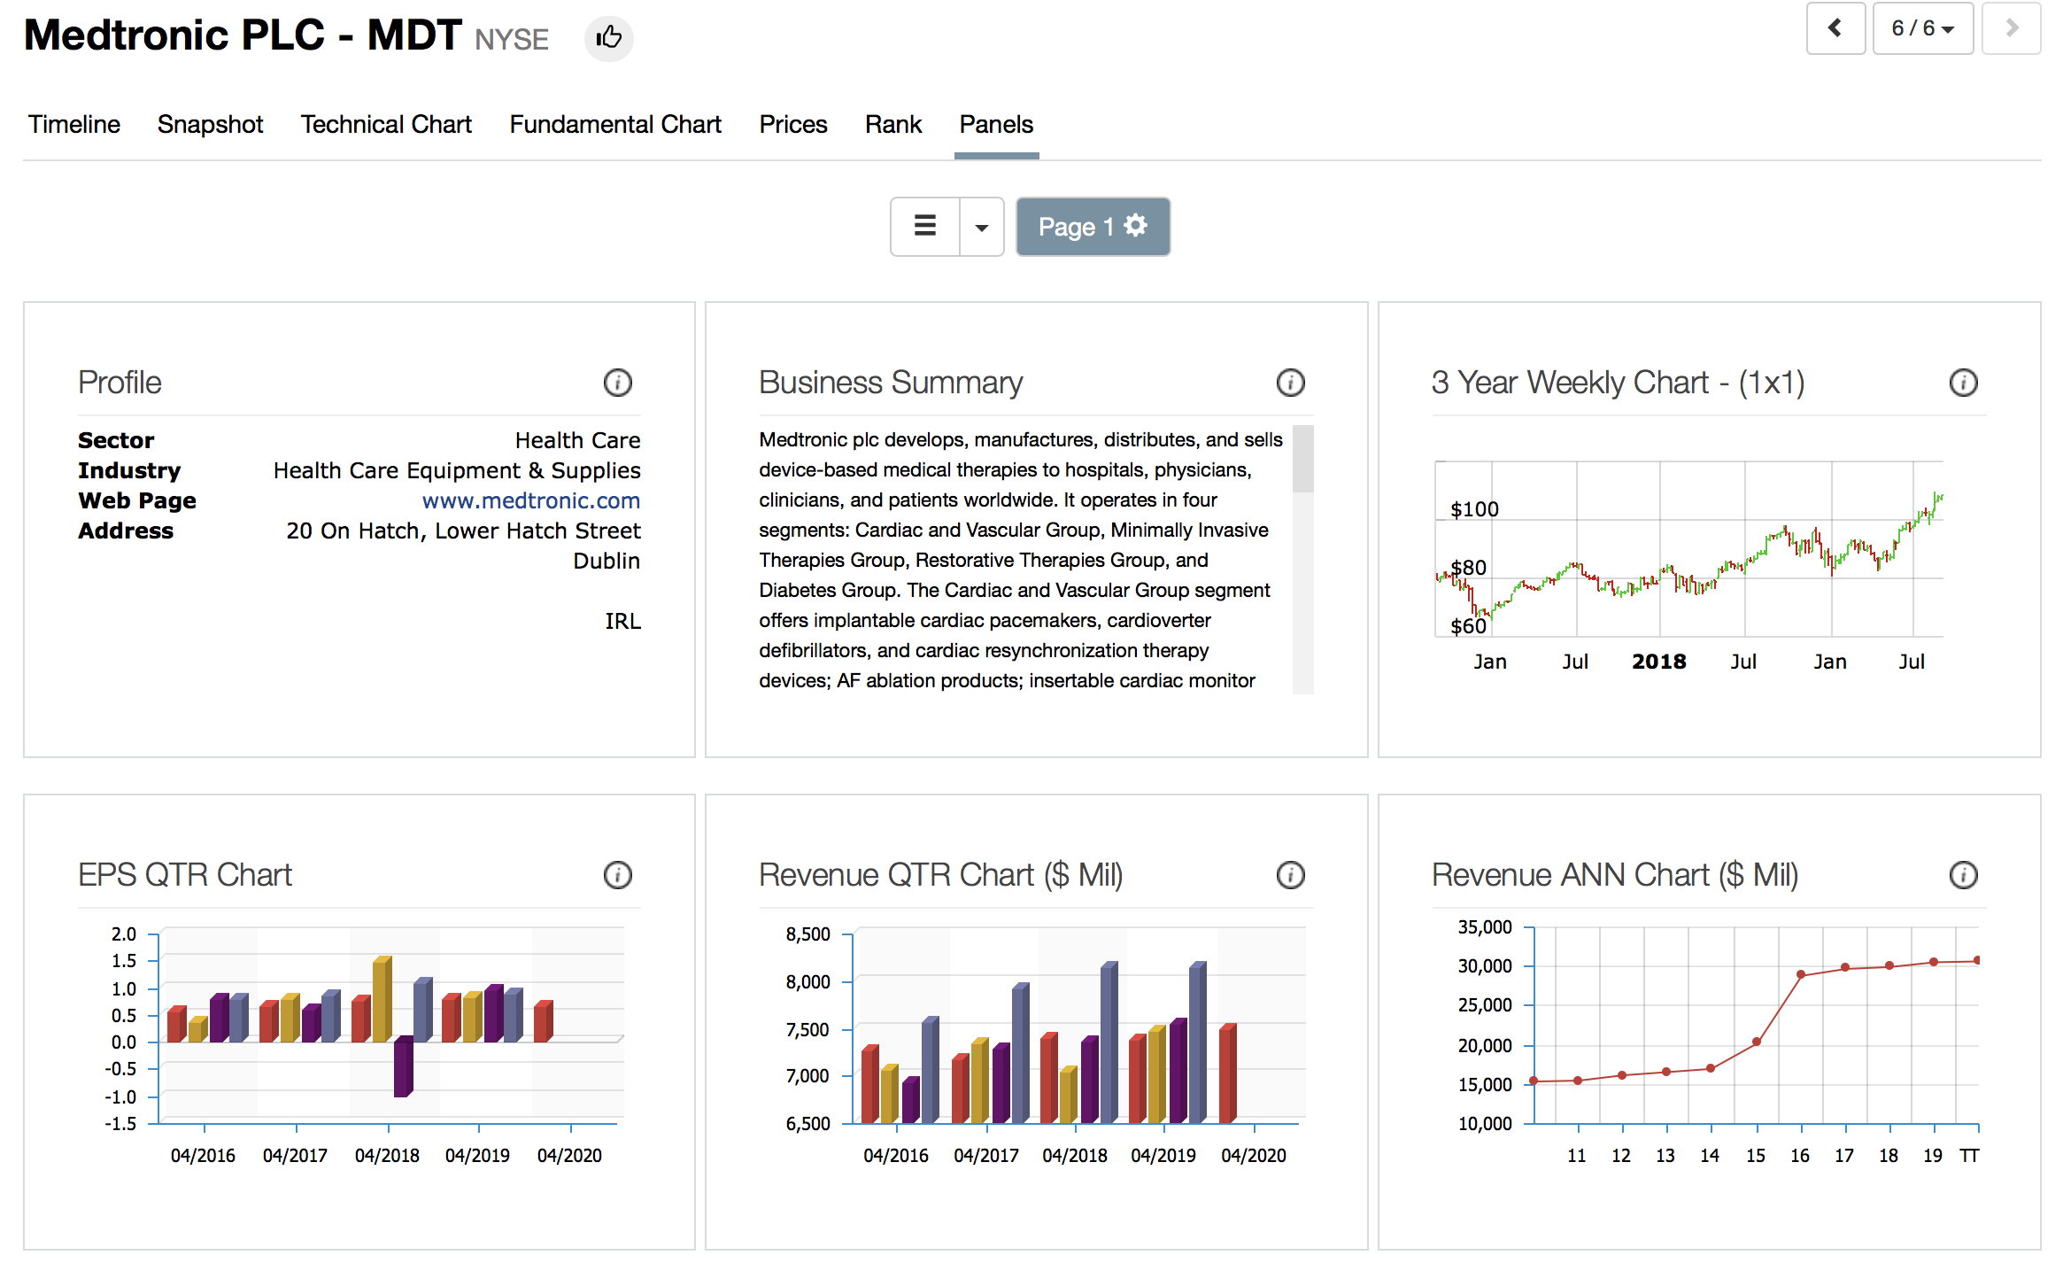
Task: Go to next stock with right arrow
Action: click(x=2011, y=28)
